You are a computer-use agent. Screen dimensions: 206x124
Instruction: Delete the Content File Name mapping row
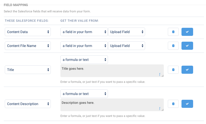173,46
